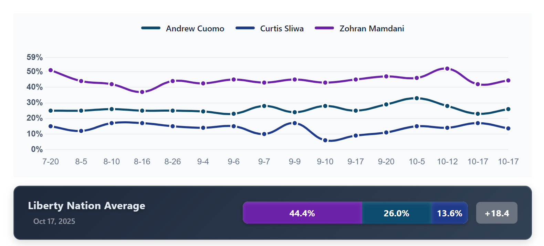Click the Oct 17, 2025 date text
Screen dimensions: 544x246
(x=54, y=222)
